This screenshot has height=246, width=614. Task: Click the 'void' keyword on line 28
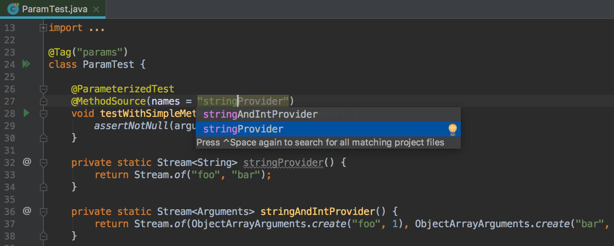click(83, 114)
